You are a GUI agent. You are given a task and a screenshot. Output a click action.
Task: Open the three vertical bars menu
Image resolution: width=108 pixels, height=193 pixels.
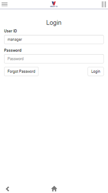pyautogui.click(x=104, y=4)
